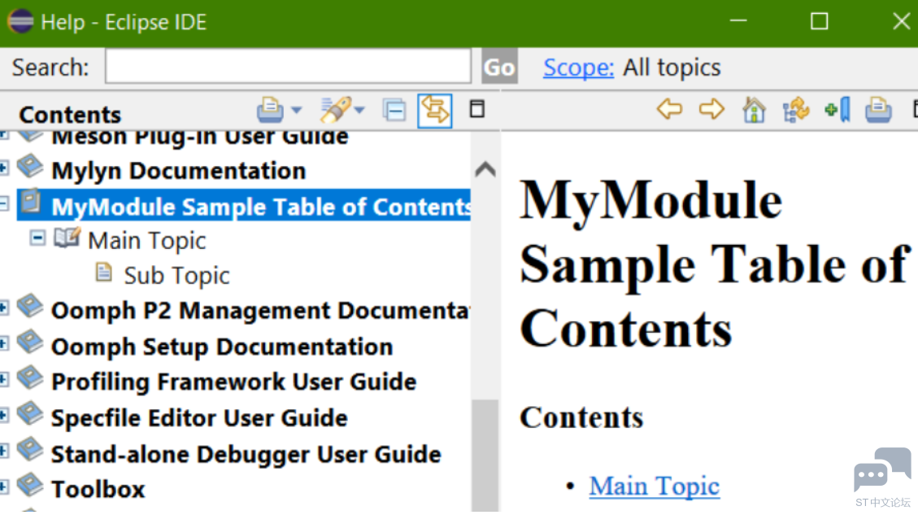
Task: Open the search topic dropdown arrow
Action: point(359,110)
